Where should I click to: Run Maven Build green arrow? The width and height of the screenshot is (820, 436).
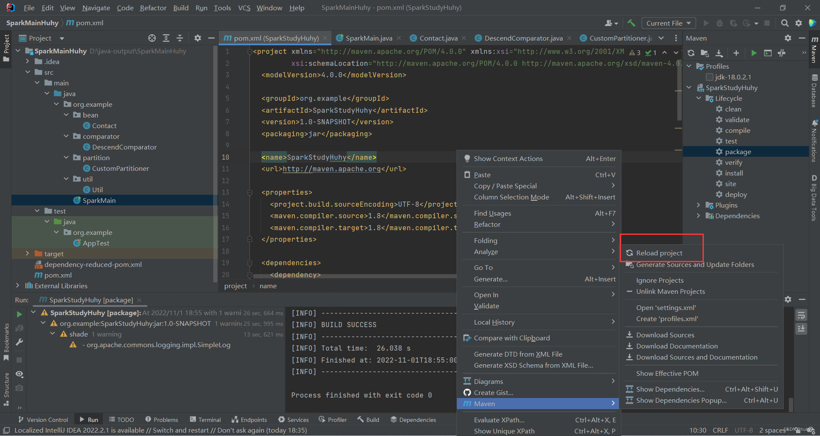click(x=754, y=53)
